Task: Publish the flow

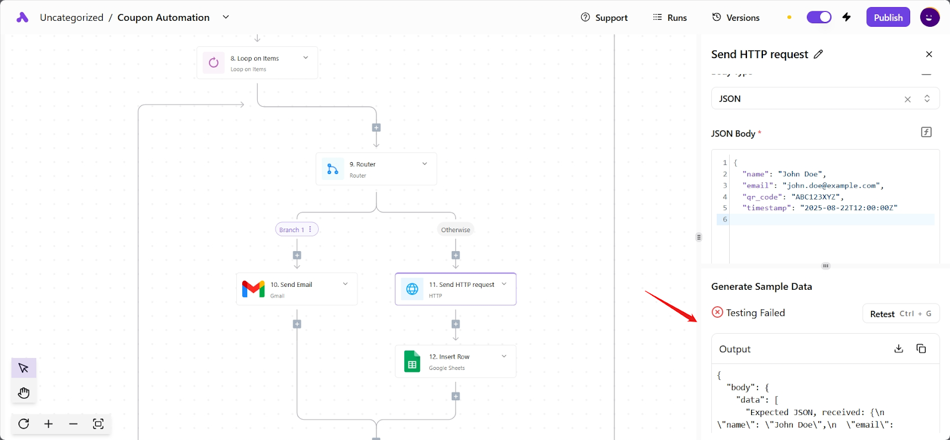Action: 888,17
